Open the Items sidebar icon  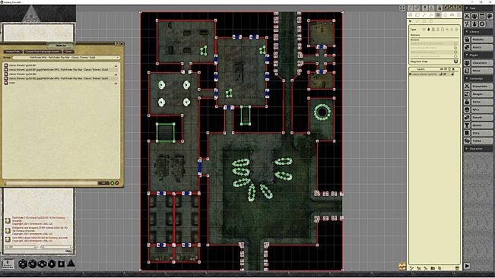click(467, 102)
